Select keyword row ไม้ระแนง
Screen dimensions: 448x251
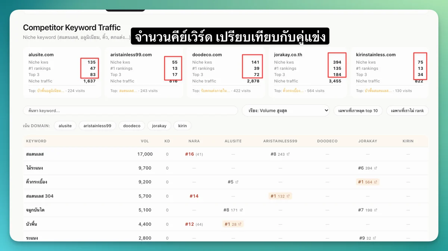[x=225, y=168]
